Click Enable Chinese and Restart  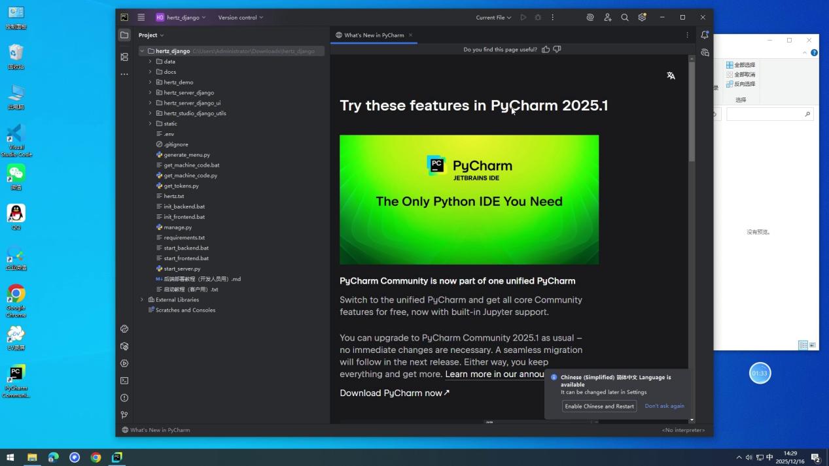(599, 406)
